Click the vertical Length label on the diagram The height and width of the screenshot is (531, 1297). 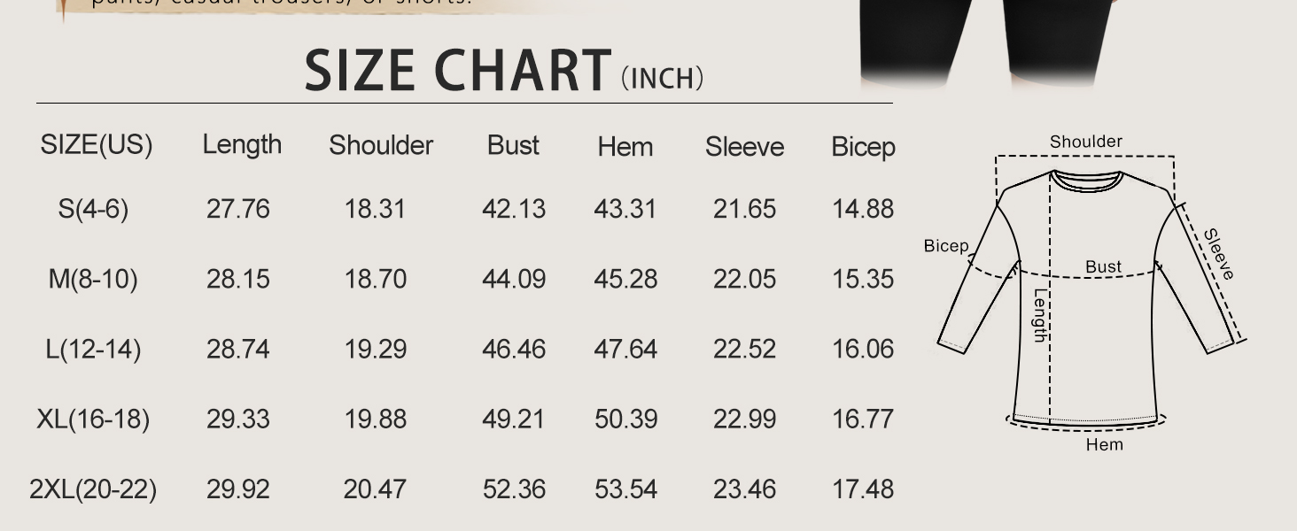[x=1041, y=315]
